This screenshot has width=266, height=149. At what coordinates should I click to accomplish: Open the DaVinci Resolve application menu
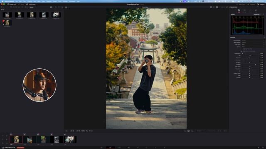point(9,1)
